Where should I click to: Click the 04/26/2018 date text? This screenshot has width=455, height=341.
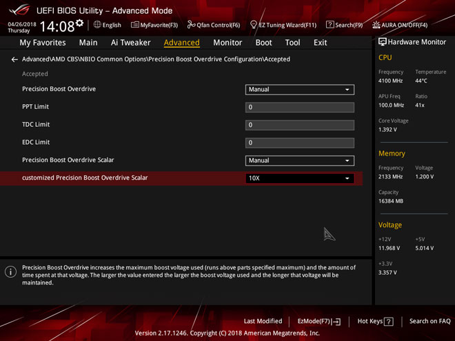coord(22,24)
